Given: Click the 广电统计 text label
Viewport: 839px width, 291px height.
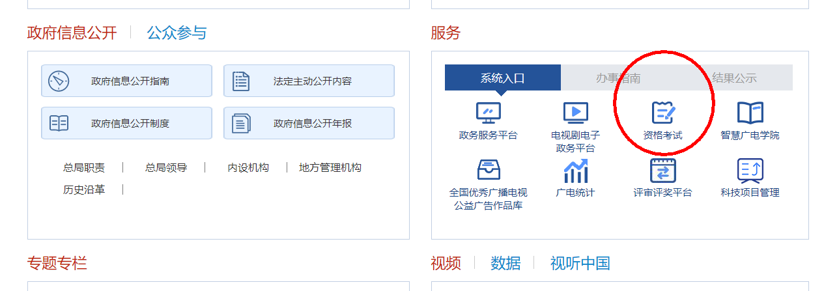Looking at the screenshot, I should (x=575, y=193).
